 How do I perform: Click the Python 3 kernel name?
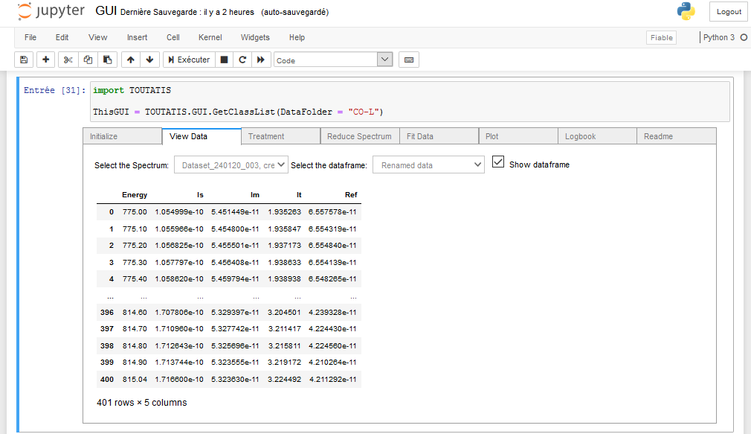(x=718, y=37)
